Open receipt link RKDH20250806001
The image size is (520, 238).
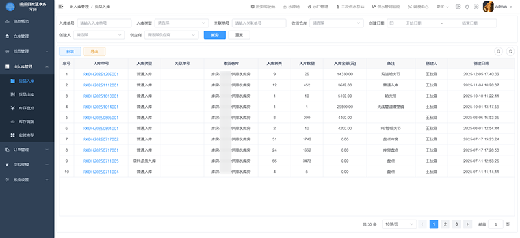101,118
